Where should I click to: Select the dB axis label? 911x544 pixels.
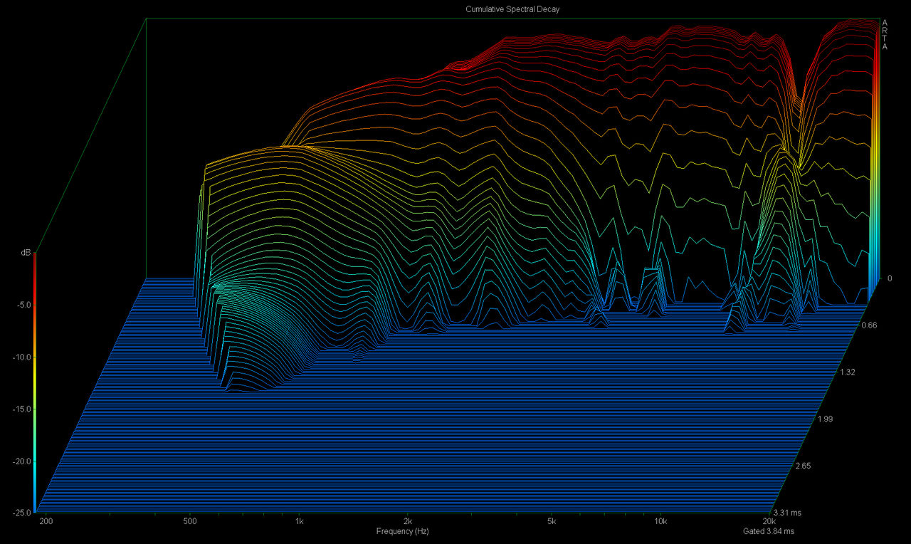[x=26, y=253]
